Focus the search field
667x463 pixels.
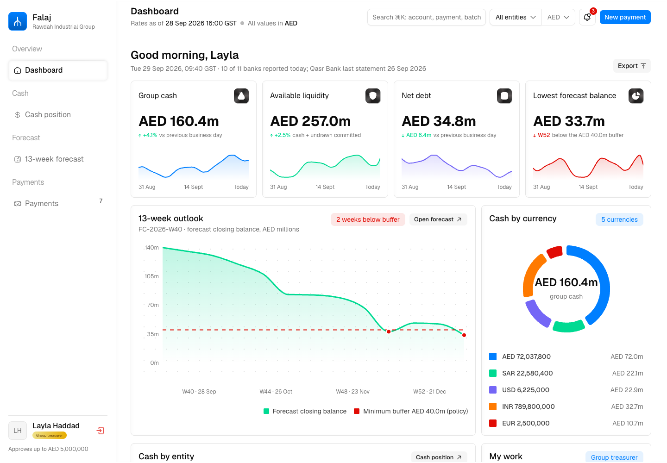[427, 17]
